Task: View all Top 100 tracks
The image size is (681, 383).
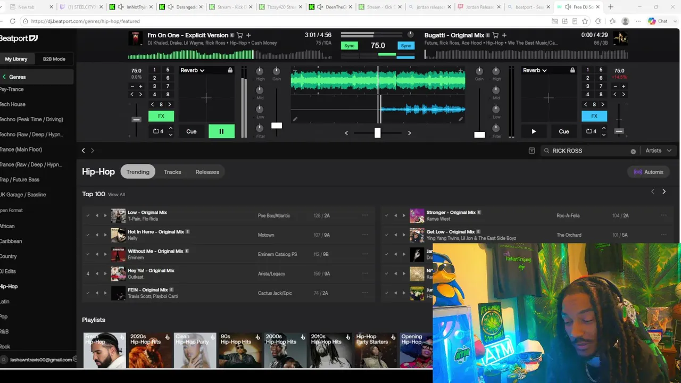Action: [x=117, y=195]
